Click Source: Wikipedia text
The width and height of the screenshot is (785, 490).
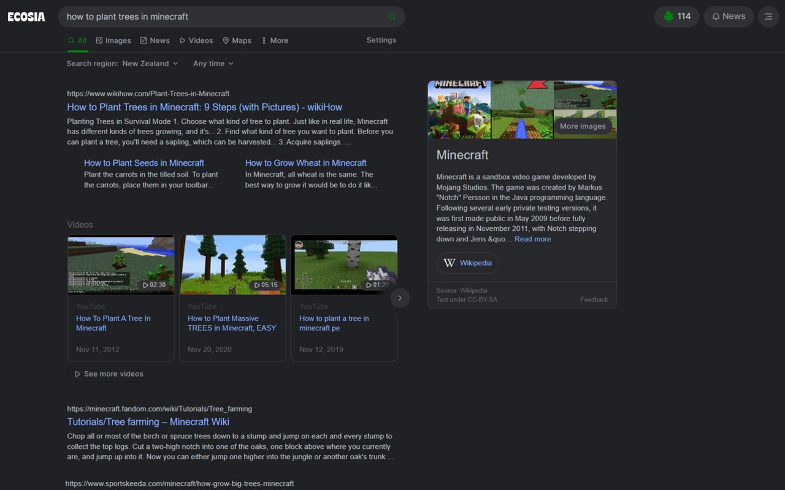462,290
